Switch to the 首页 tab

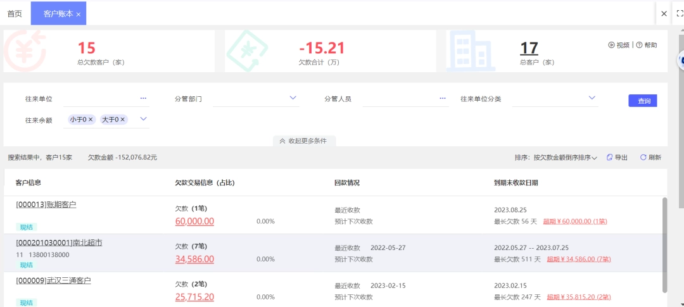(15, 13)
